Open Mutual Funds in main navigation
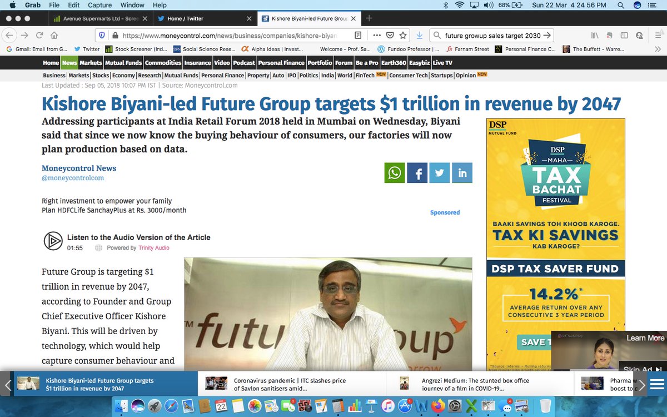667x417 pixels. pos(123,63)
